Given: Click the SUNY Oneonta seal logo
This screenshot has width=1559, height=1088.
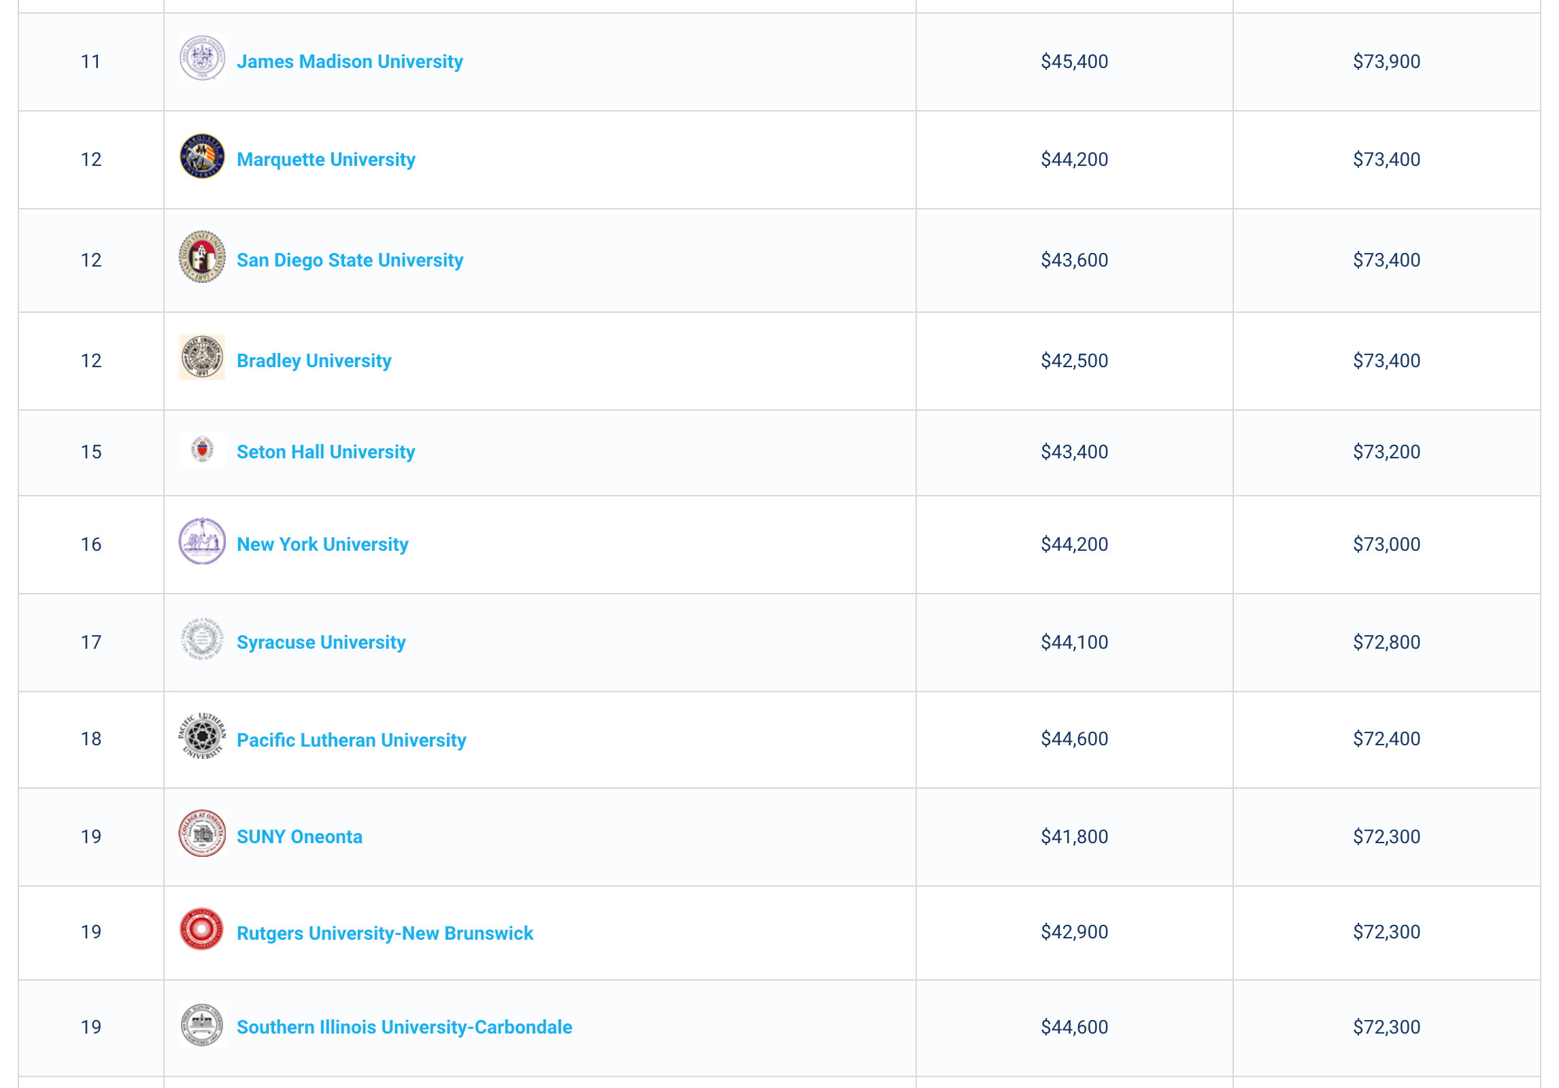Looking at the screenshot, I should (x=202, y=834).
